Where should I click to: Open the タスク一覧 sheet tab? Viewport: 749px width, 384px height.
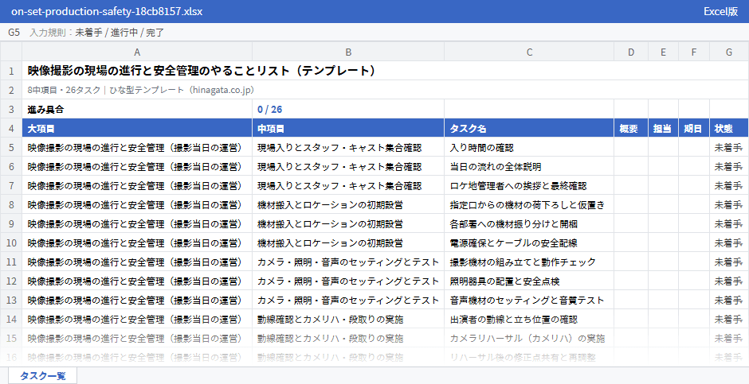point(42,375)
